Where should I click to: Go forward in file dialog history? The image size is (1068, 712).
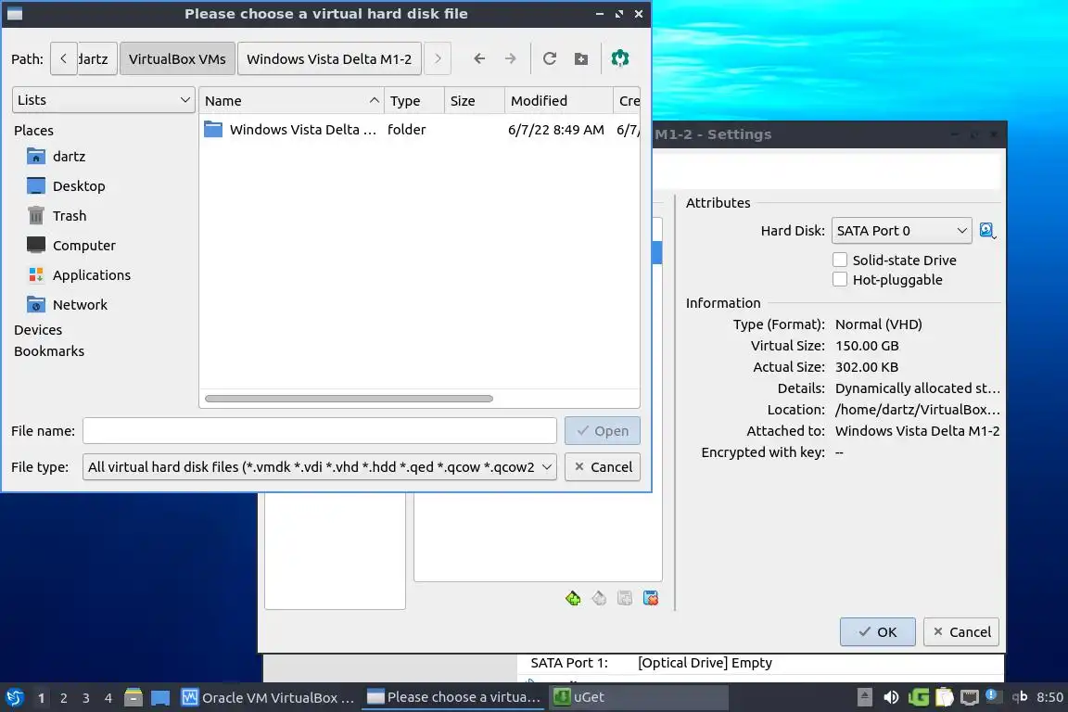(x=510, y=58)
